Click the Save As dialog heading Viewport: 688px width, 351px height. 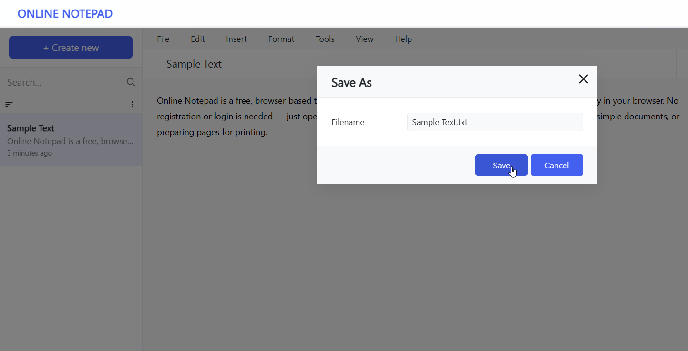click(351, 82)
